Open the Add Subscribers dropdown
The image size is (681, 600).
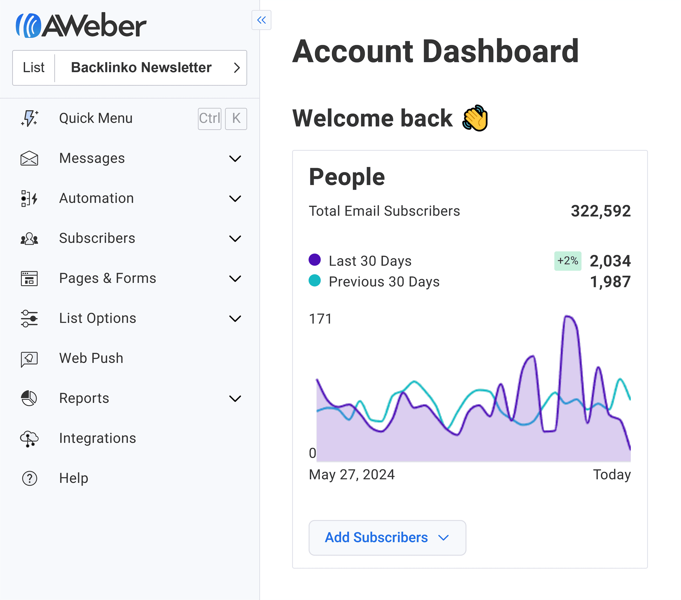click(443, 537)
